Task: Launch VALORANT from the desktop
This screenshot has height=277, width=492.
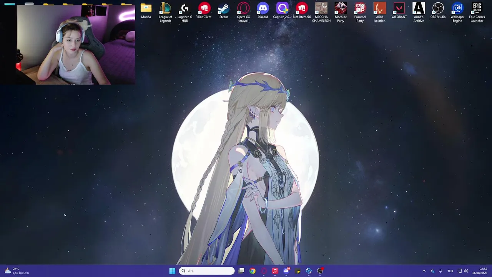Action: [399, 11]
